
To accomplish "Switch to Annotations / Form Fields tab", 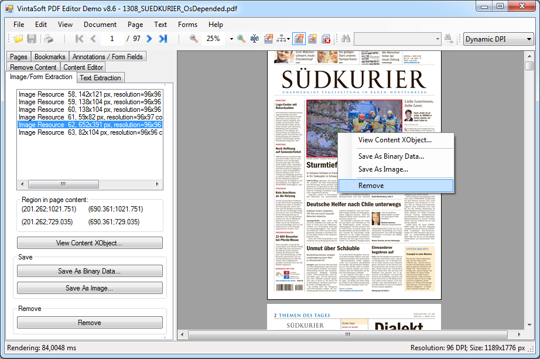I will tap(107, 56).
